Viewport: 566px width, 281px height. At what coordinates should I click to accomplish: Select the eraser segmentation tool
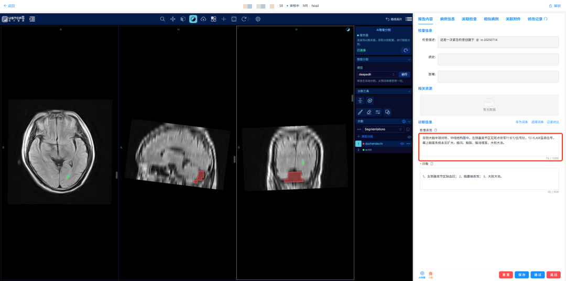(369, 112)
